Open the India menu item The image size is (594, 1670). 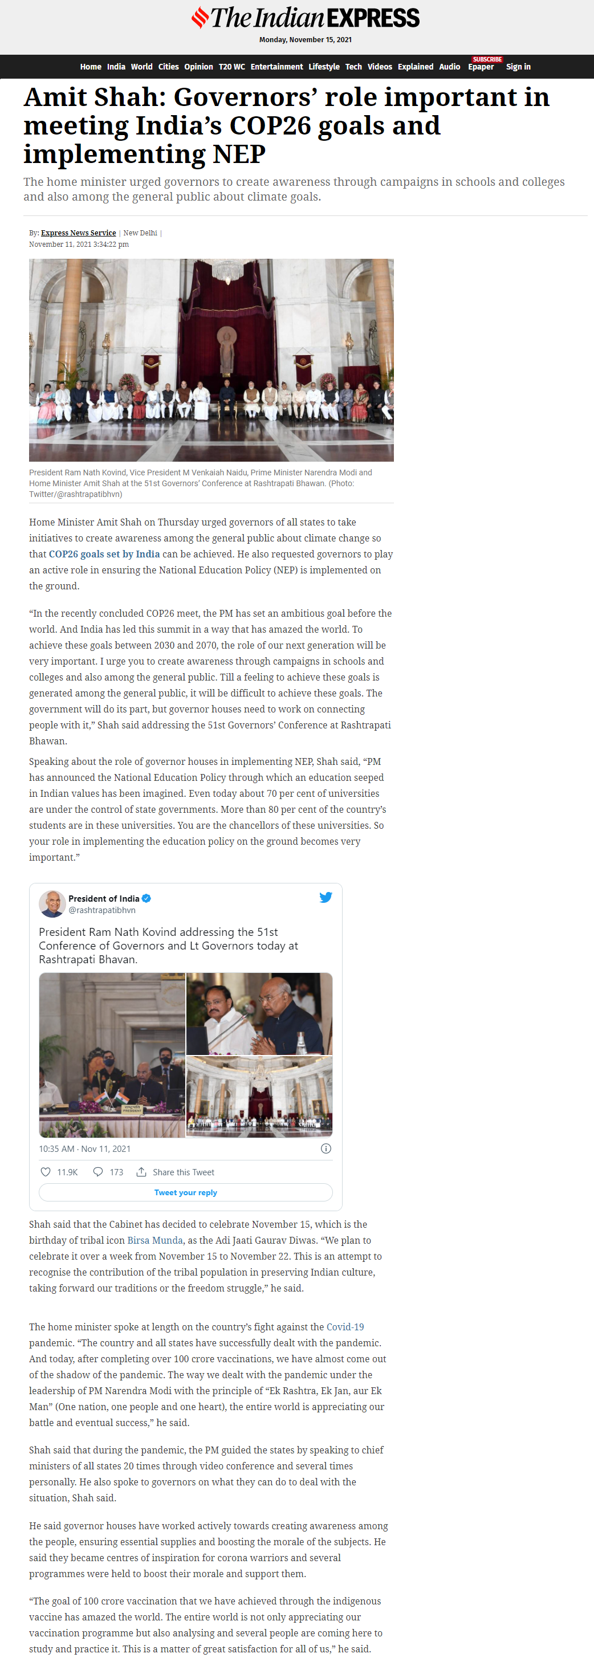(116, 67)
